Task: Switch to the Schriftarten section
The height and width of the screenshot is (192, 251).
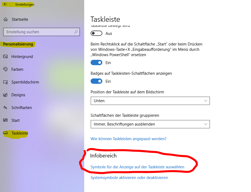Action: click(x=22, y=108)
